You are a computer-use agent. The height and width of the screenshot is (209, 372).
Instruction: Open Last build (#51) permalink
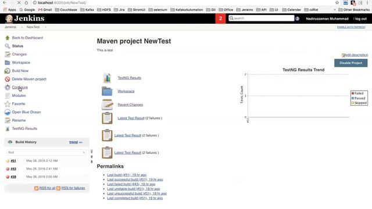click(x=127, y=175)
